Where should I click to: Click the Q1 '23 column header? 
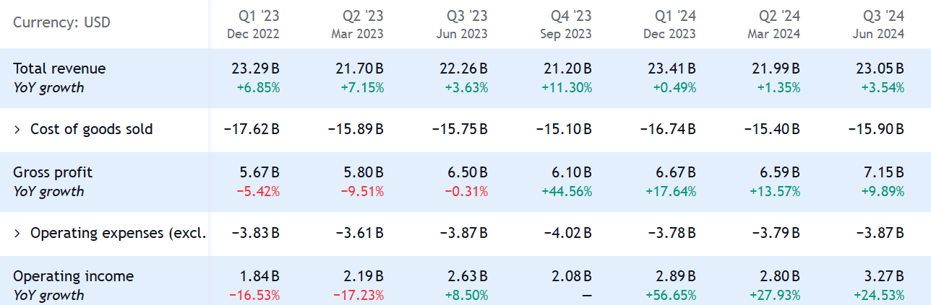tap(253, 24)
